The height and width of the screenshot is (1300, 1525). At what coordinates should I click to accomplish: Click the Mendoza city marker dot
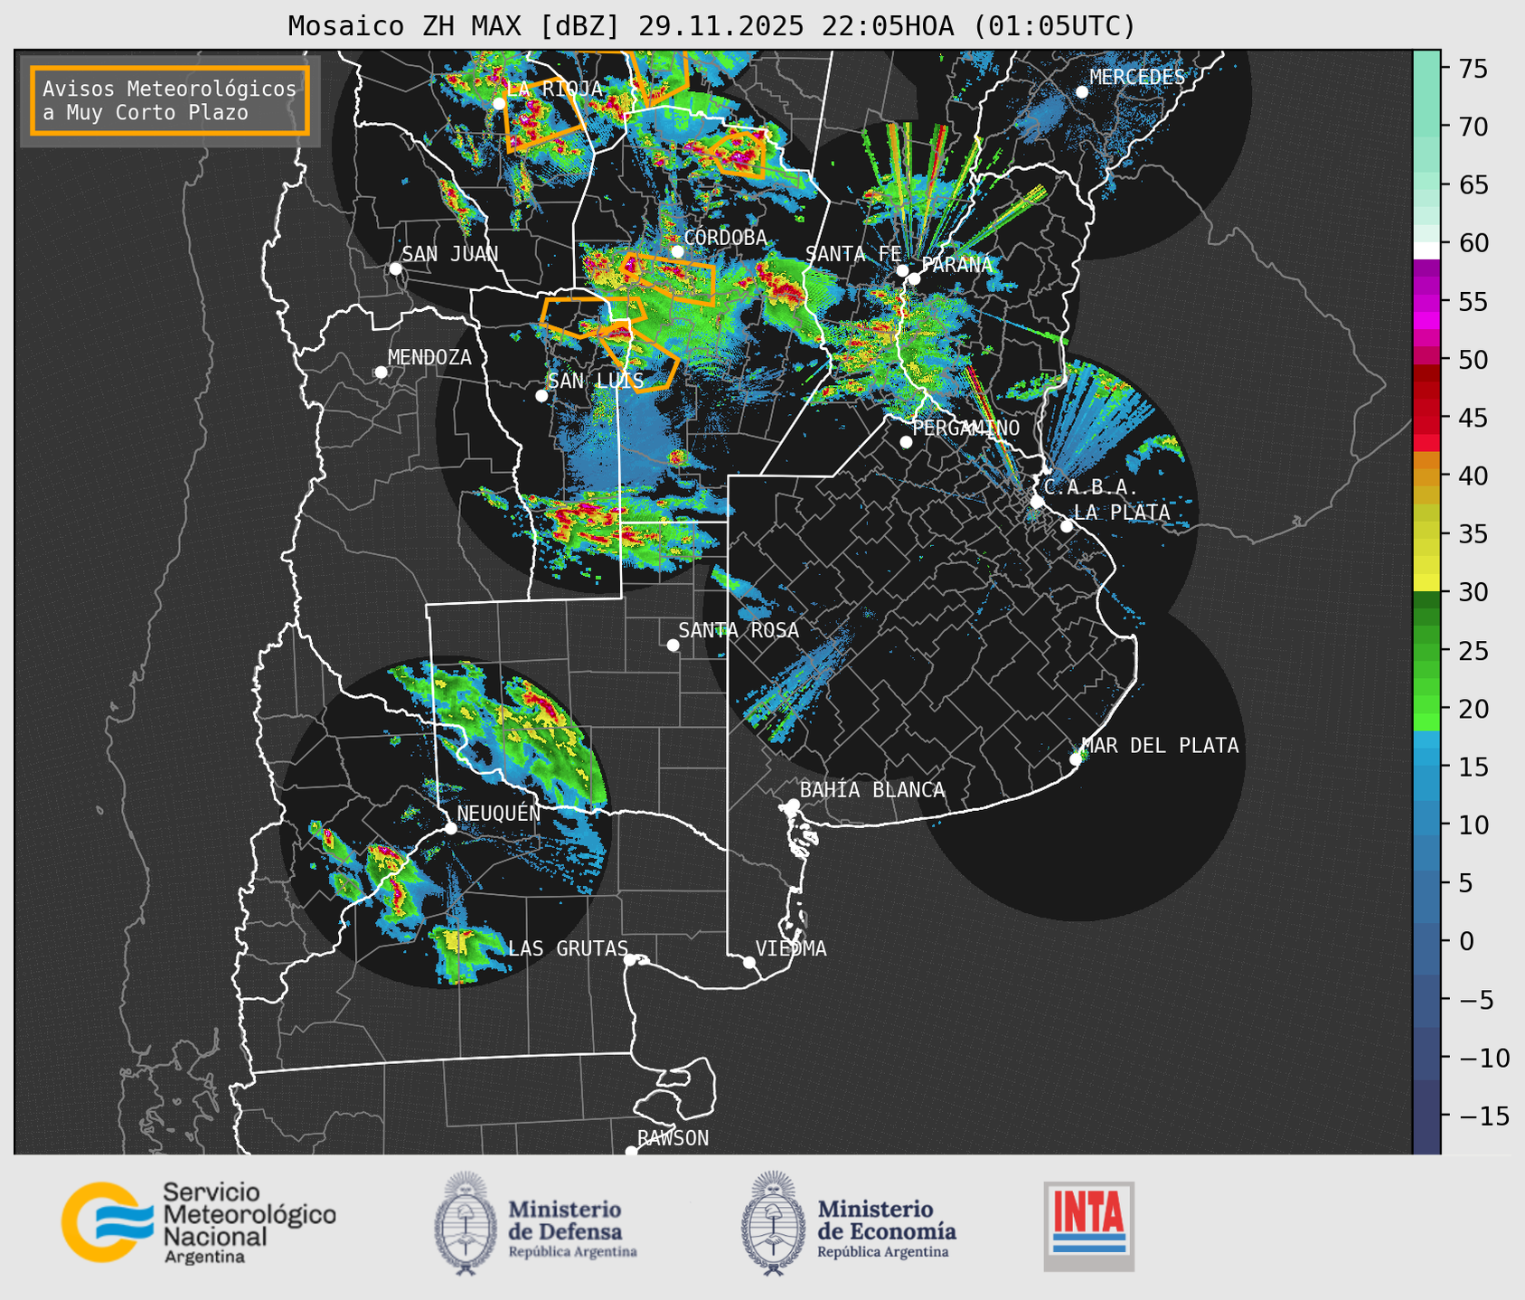pos(381,372)
